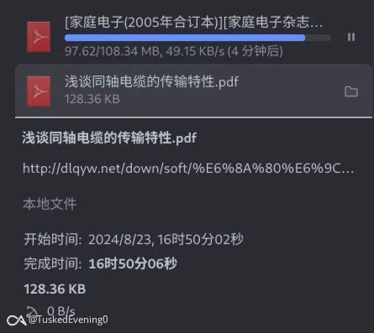The height and width of the screenshot is (333, 374).
Task: Click the 97.62/108.34 MB status text
Action: coord(112,51)
